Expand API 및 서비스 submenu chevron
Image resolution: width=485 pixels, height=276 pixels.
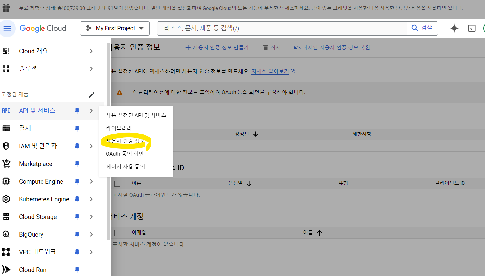(x=91, y=111)
